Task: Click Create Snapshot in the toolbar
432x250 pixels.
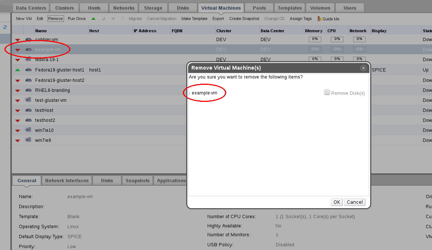Action: pyautogui.click(x=244, y=19)
